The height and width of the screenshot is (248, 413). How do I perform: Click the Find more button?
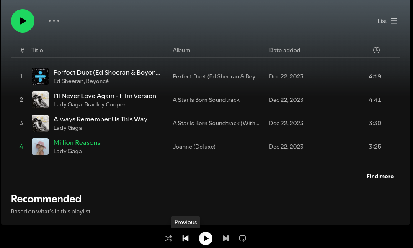380,176
